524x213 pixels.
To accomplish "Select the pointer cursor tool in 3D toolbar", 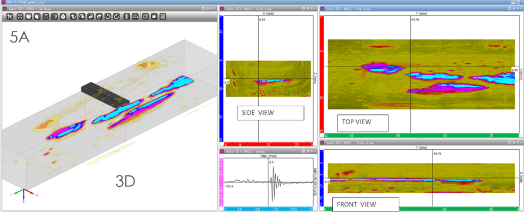I will pyautogui.click(x=10, y=16).
